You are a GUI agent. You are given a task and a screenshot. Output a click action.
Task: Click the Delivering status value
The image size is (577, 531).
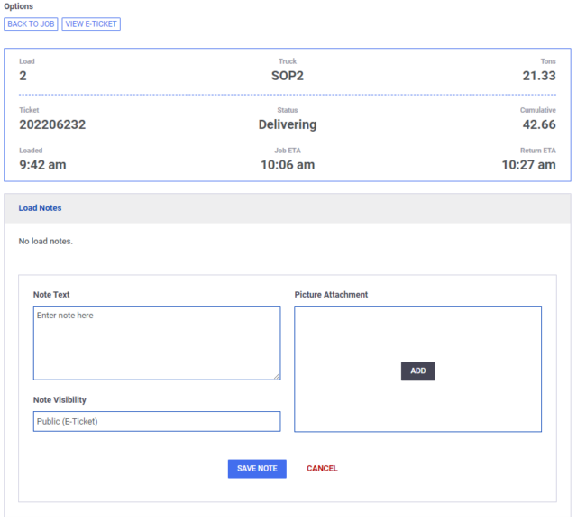tap(288, 125)
